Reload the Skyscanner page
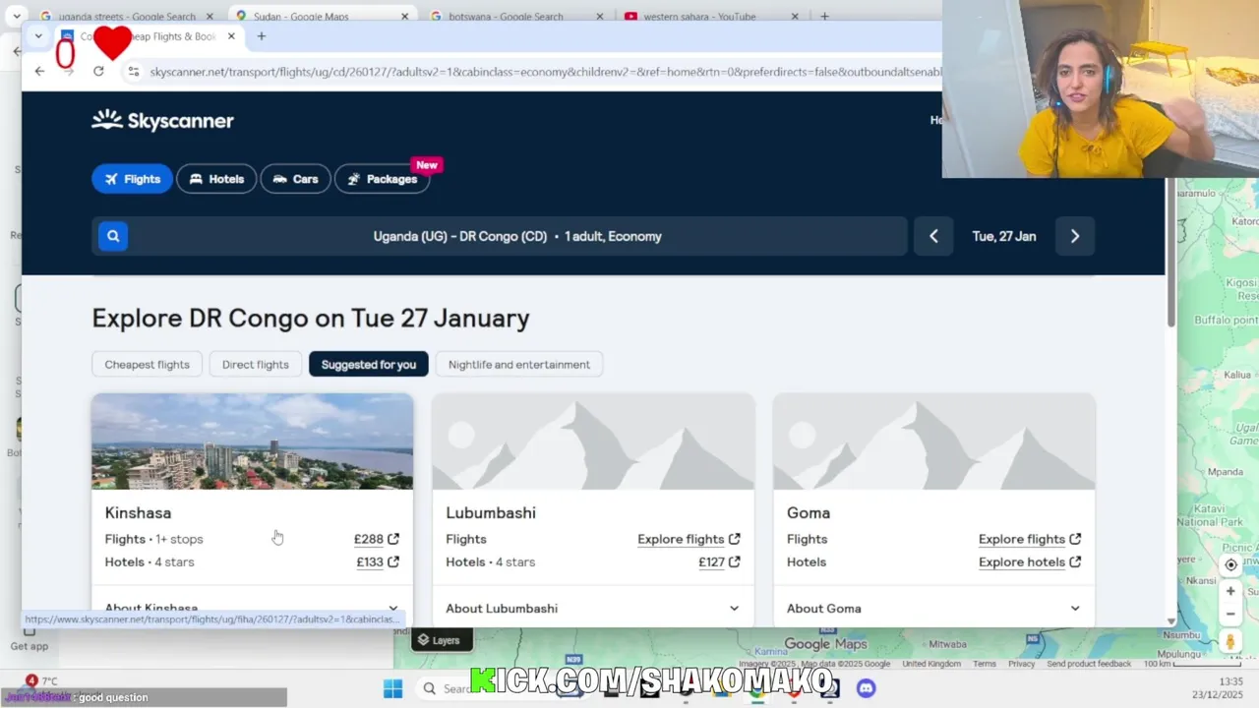 tap(98, 71)
